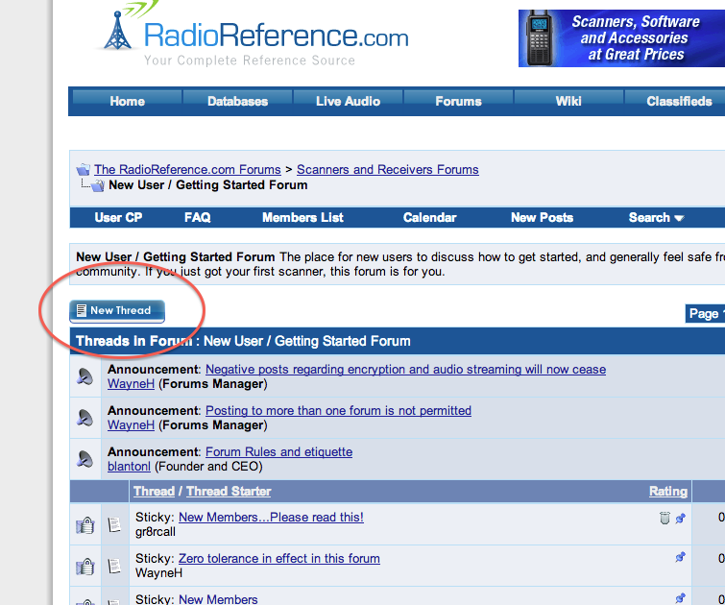Click pushpin sticky icon on Zero tolerance thread

(x=680, y=557)
